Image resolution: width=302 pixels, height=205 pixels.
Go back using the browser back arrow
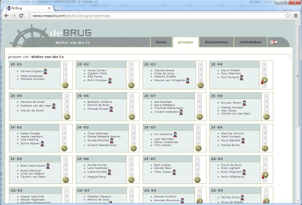tap(6, 16)
